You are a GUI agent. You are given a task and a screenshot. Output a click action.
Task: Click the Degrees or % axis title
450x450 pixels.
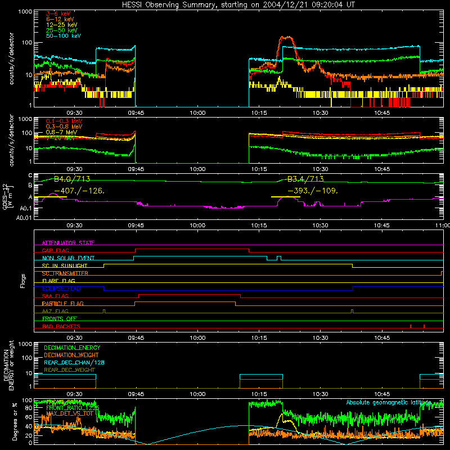15,421
